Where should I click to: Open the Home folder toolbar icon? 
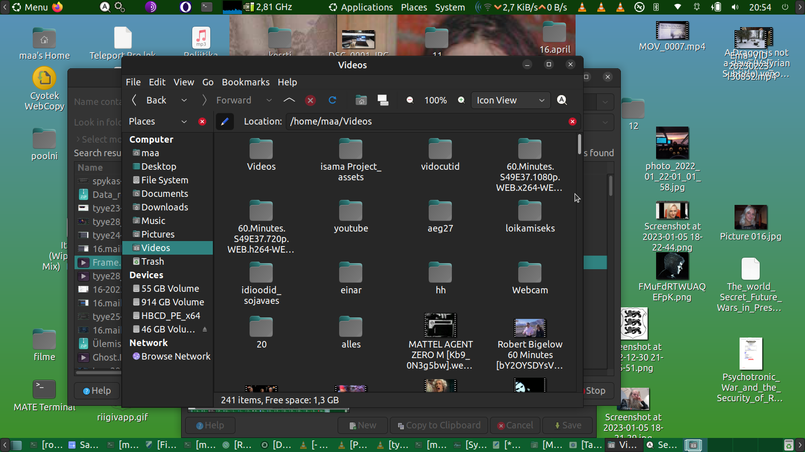361,100
